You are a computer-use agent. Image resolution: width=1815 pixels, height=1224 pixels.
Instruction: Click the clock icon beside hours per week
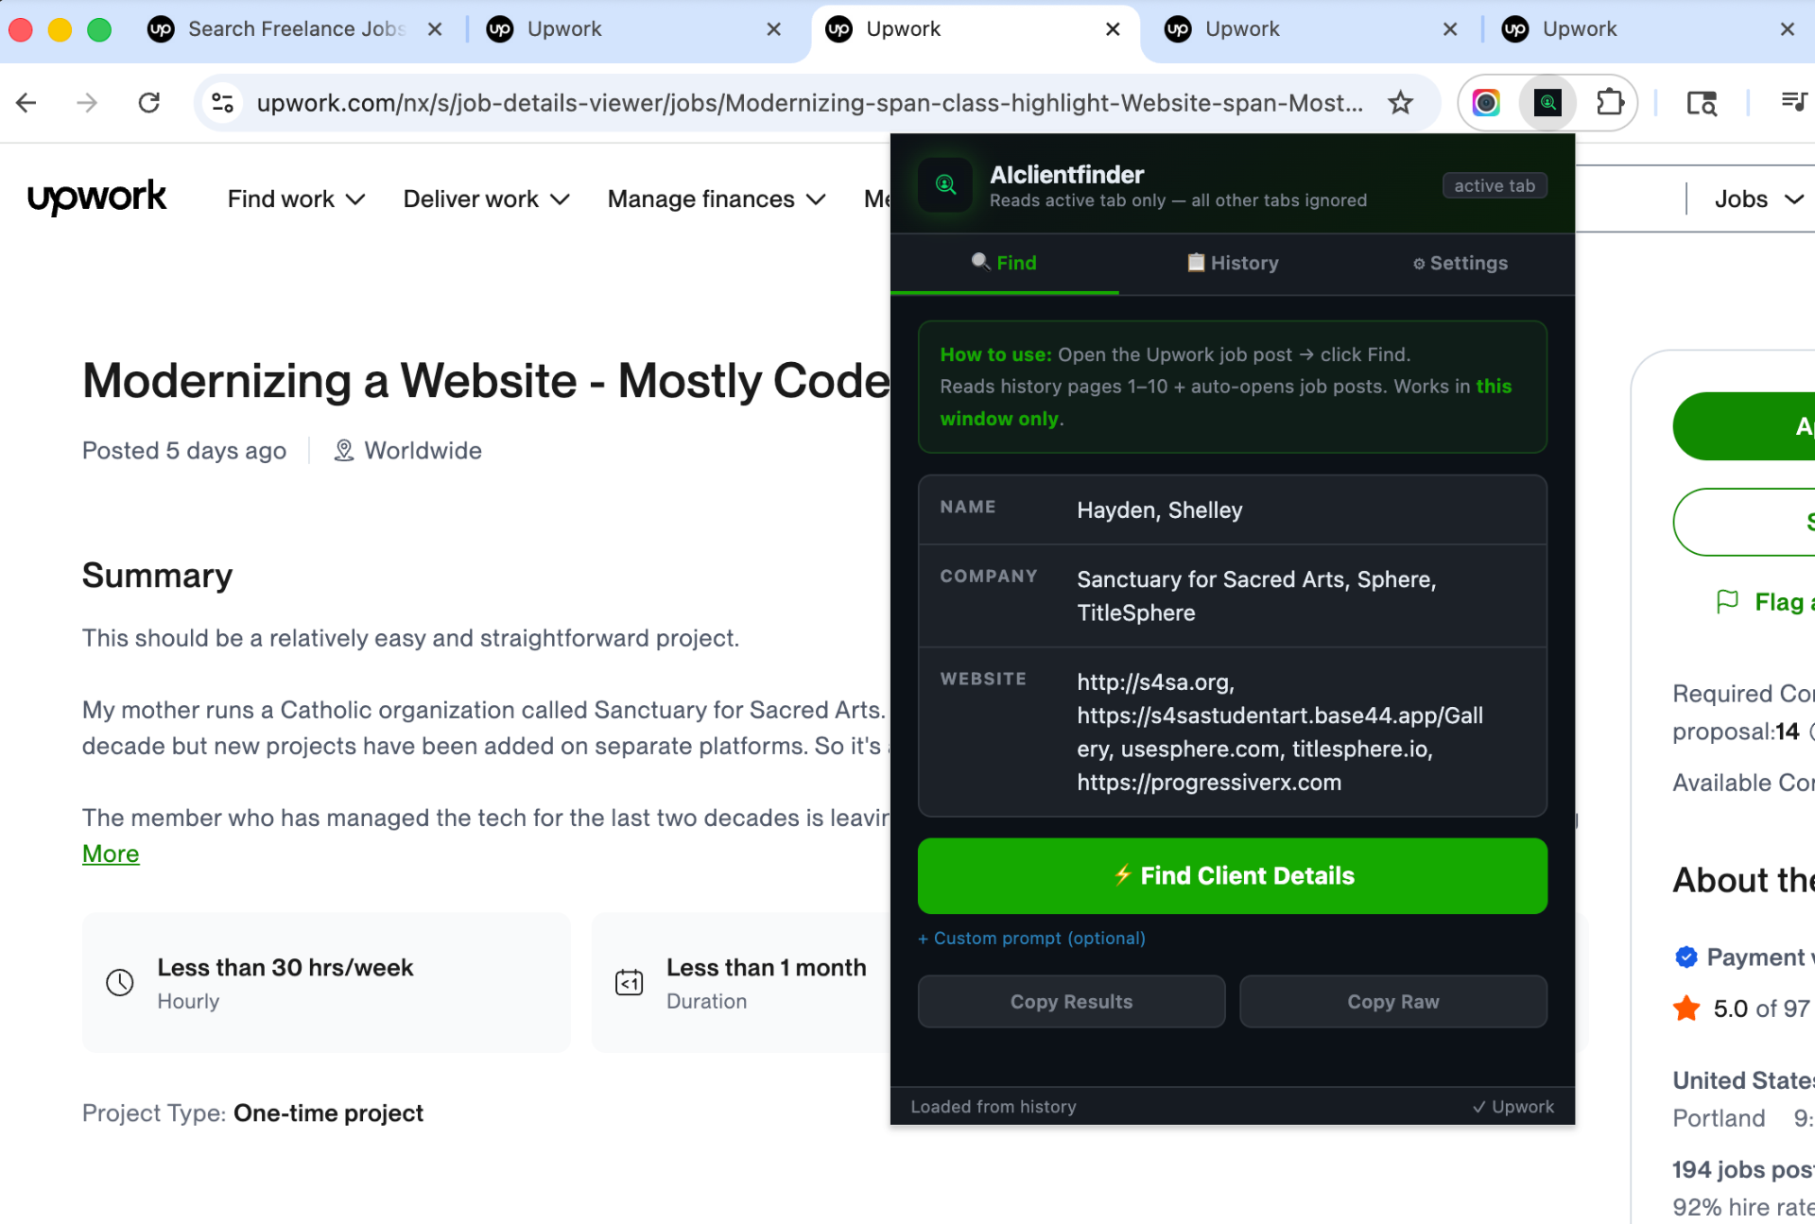click(x=120, y=982)
